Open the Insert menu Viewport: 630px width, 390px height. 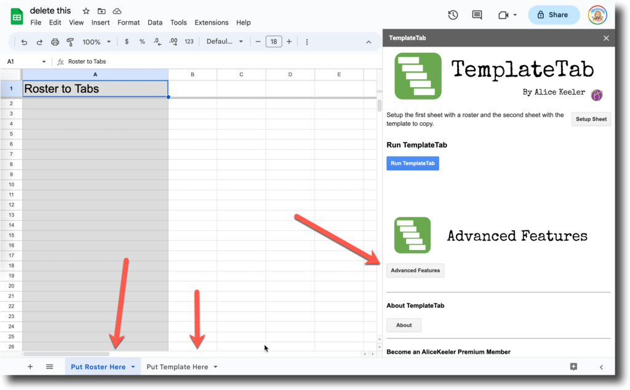[x=100, y=23]
